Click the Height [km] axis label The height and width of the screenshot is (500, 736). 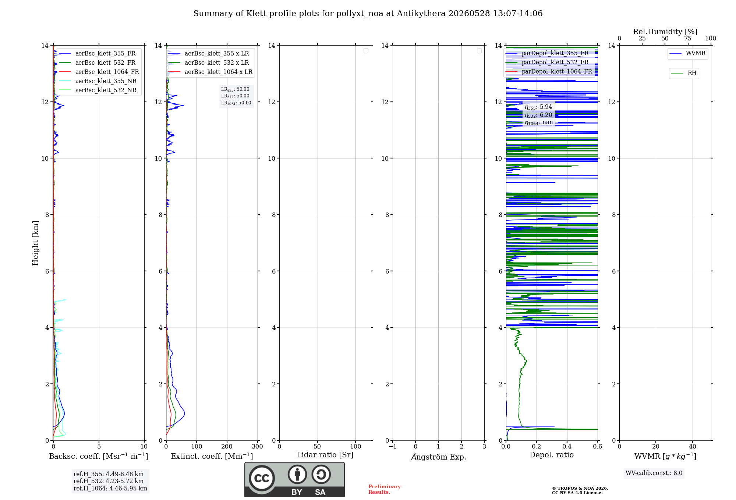tap(35, 243)
